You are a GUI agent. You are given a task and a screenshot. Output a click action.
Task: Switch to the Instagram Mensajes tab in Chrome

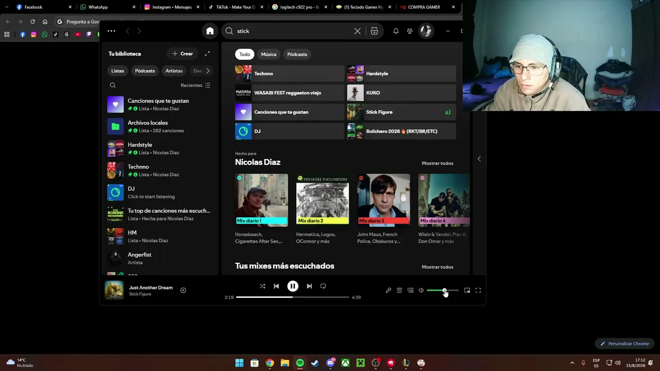pos(172,7)
